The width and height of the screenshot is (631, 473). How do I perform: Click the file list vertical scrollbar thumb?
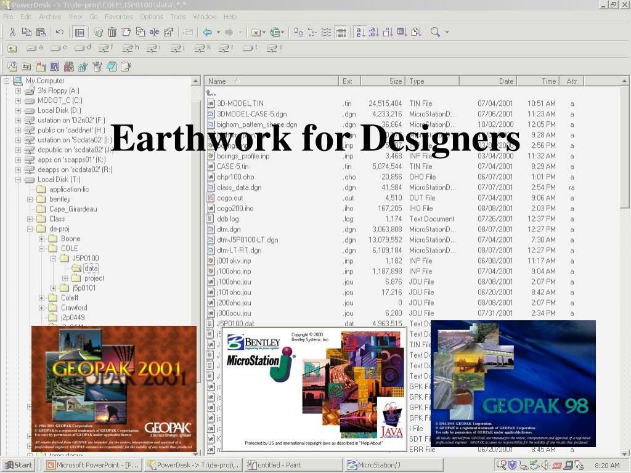(x=624, y=147)
